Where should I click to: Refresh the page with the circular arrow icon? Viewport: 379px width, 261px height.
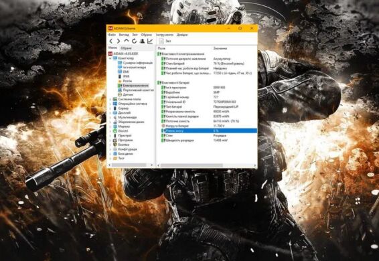coord(134,41)
